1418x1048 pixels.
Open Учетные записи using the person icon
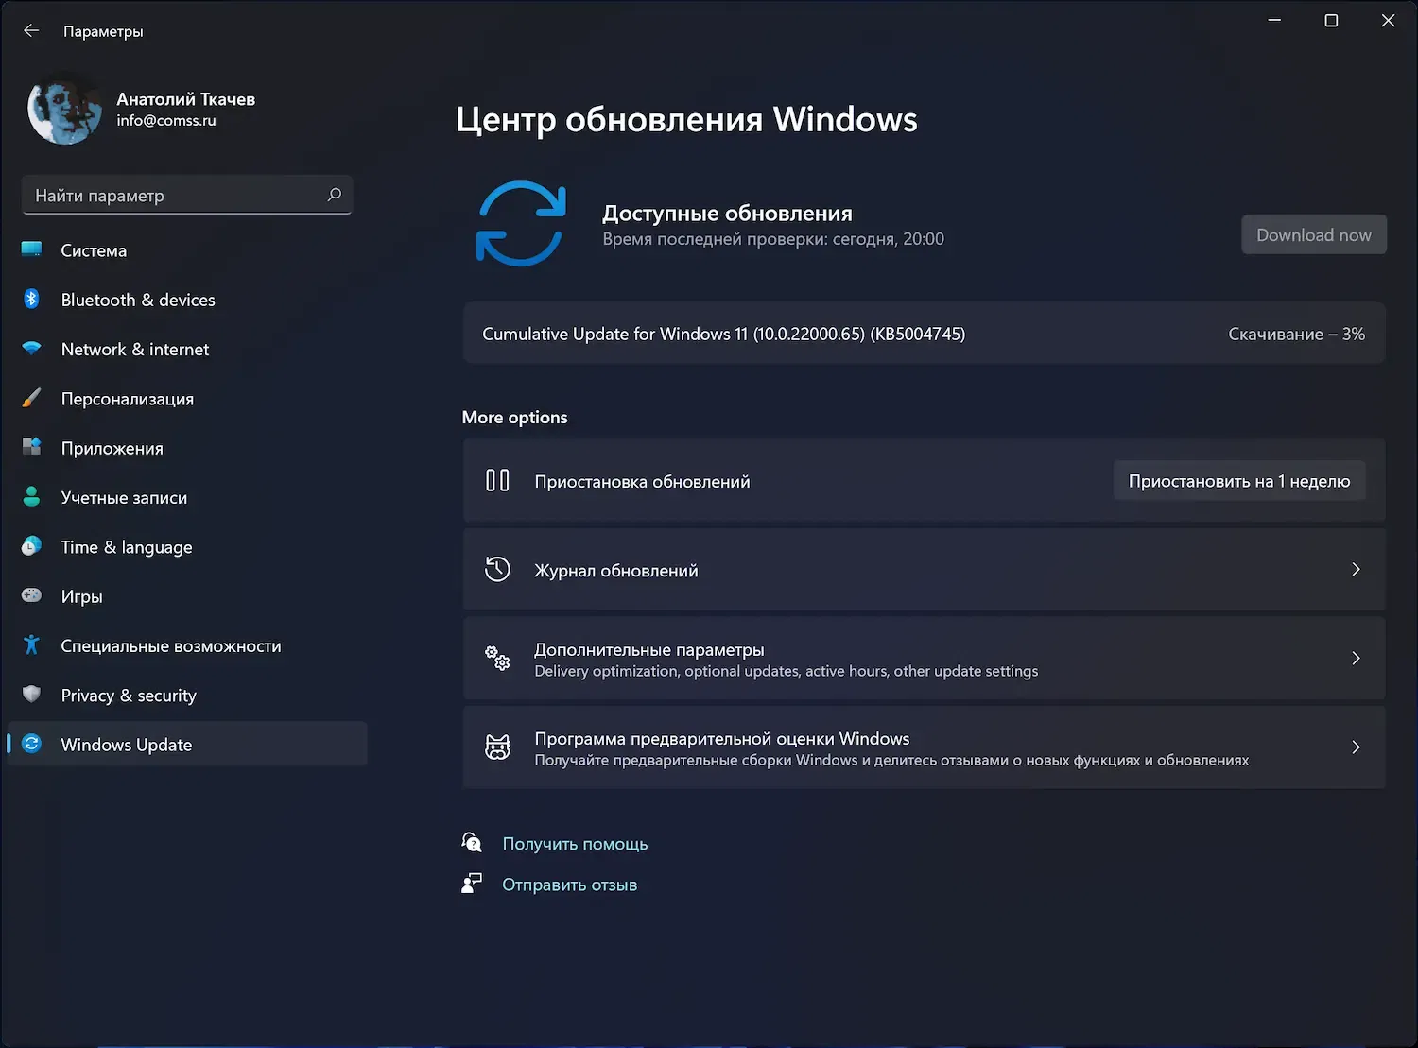point(32,497)
